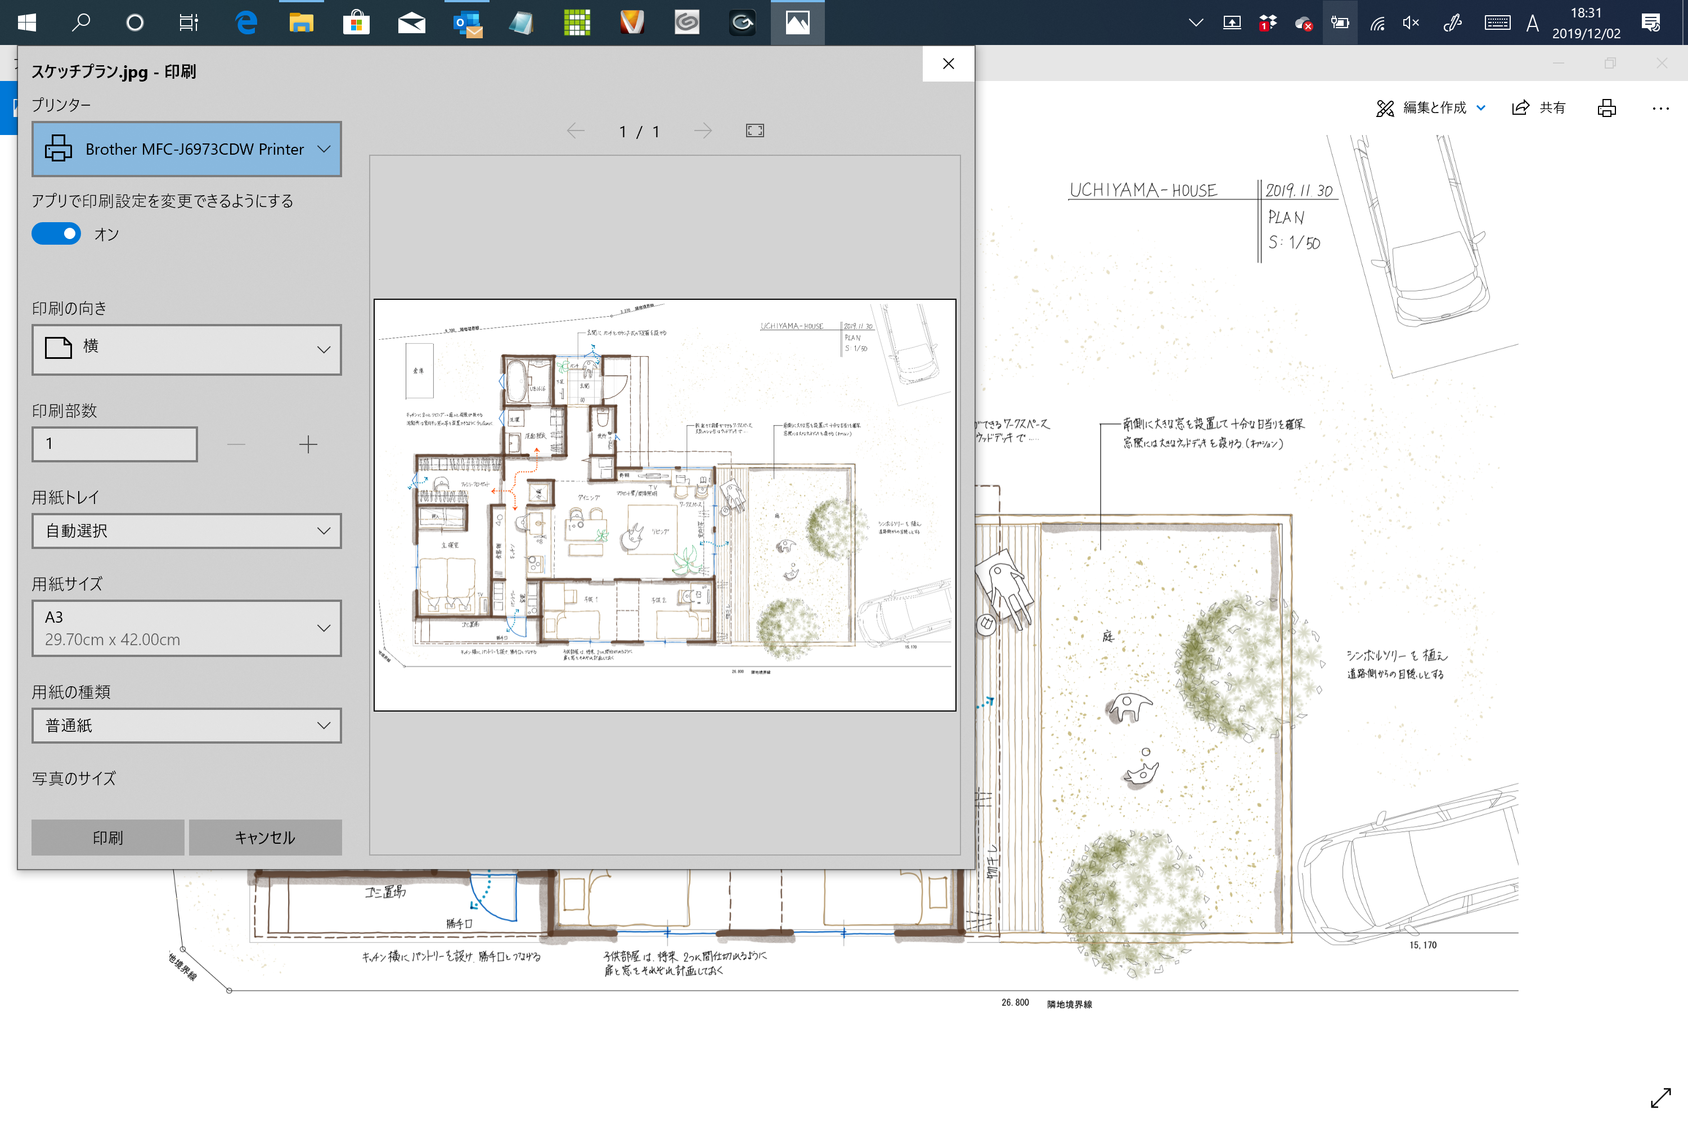Open Action Center notifications icon
Viewport: 1688px width, 1125px height.
click(x=1651, y=22)
